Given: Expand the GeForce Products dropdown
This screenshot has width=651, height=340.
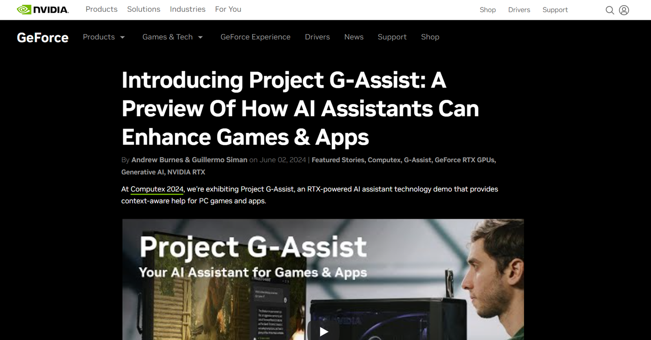Looking at the screenshot, I should 104,37.
